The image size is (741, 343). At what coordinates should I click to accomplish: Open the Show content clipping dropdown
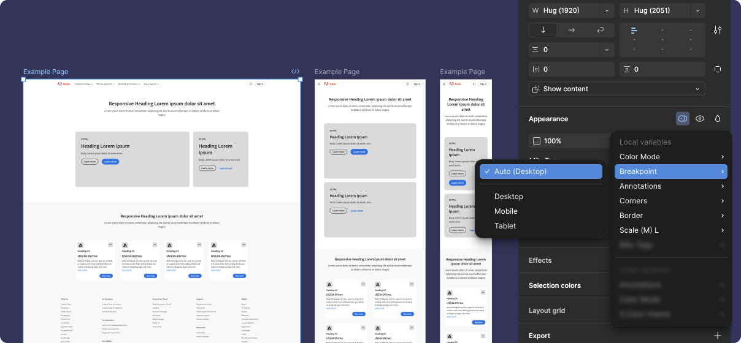[616, 89]
